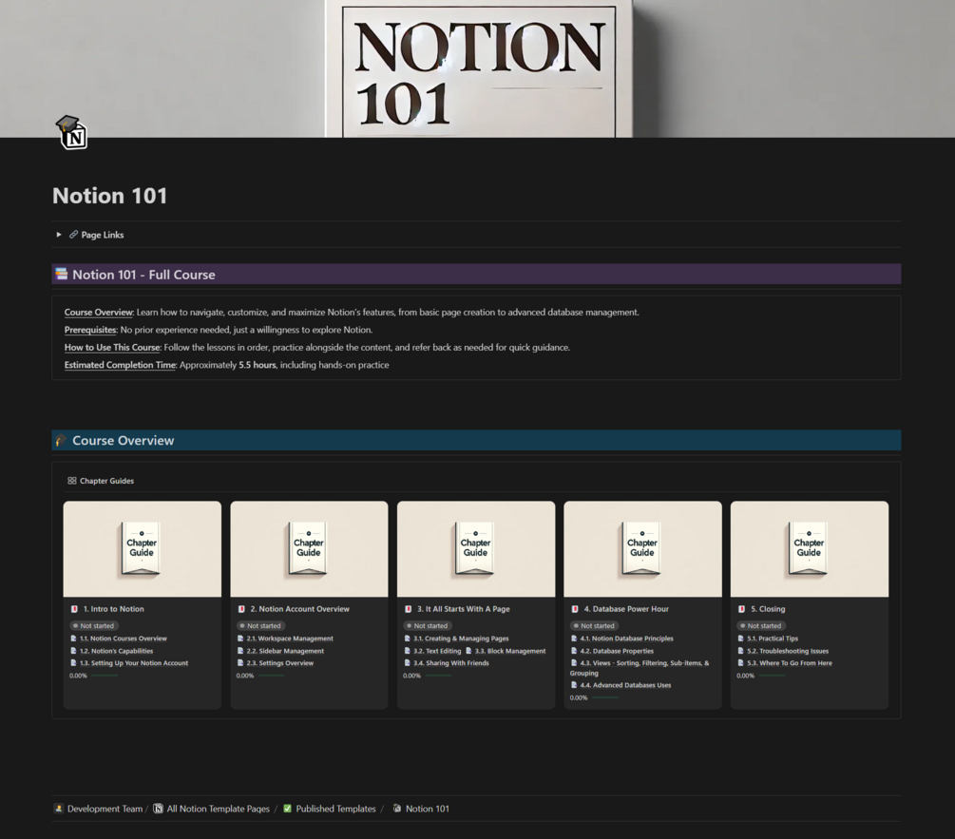Click the Not started status on the Closing card

[x=762, y=625]
